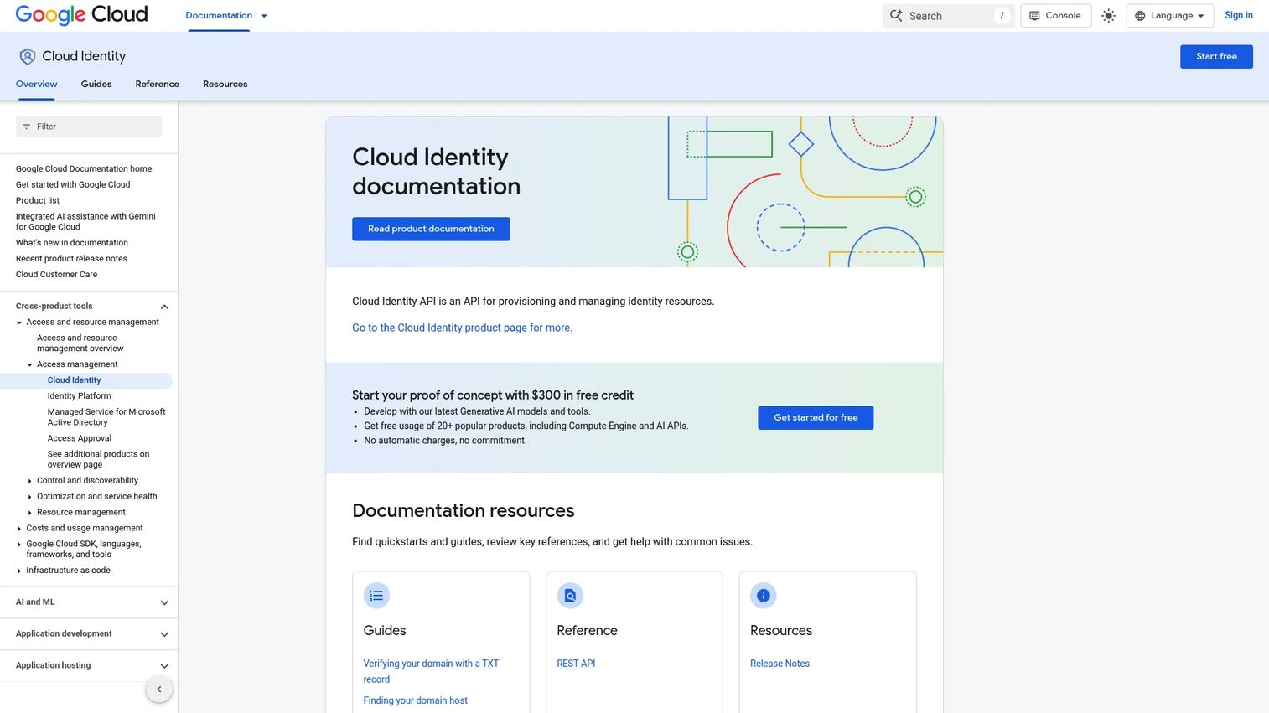Click the Reference card heading
This screenshot has width=1269, height=713.
coord(587,630)
